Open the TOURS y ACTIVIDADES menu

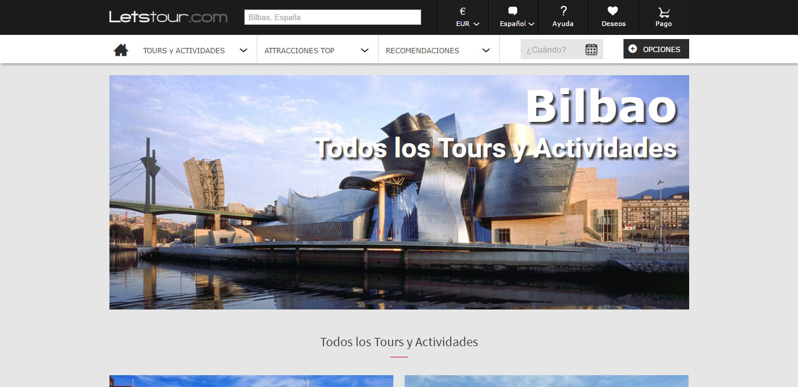pos(184,51)
